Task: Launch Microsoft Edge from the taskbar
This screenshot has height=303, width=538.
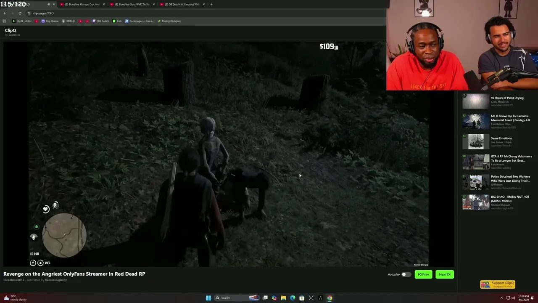Action: 293,298
